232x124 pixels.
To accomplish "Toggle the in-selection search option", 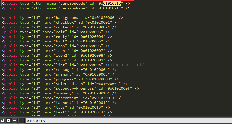I will pyautogui.click(x=15, y=121).
